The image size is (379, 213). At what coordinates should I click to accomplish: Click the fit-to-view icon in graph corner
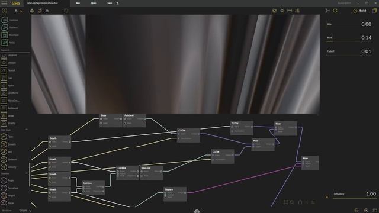click(x=285, y=202)
